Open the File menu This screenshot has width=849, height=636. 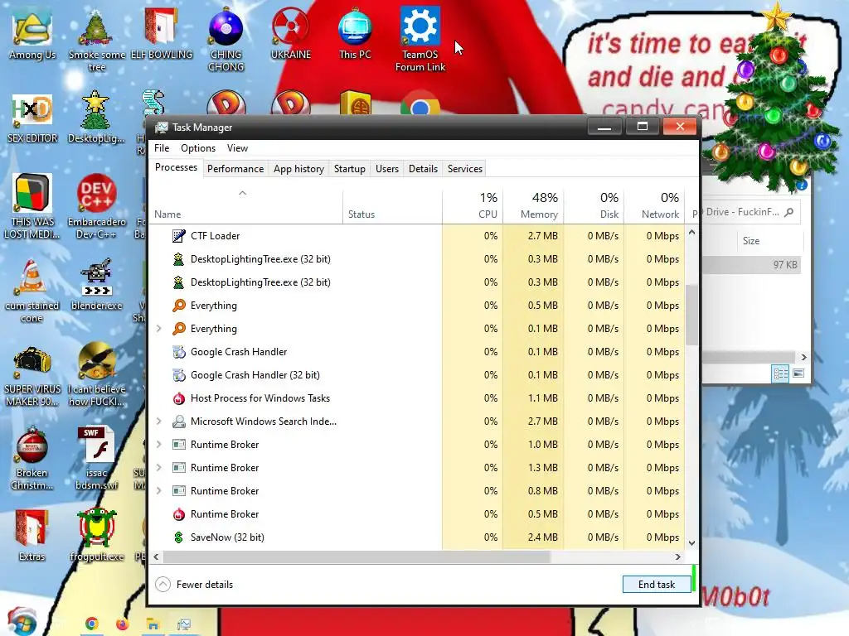(x=162, y=147)
